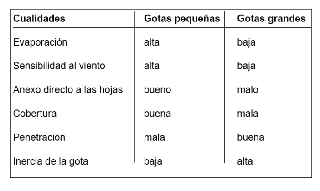Select the Cualidades column header
The image size is (320, 191).
[39, 18]
